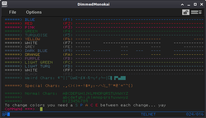The width and height of the screenshot is (206, 118).
Task: Click the word yay at line end
Action: [x=162, y=105]
